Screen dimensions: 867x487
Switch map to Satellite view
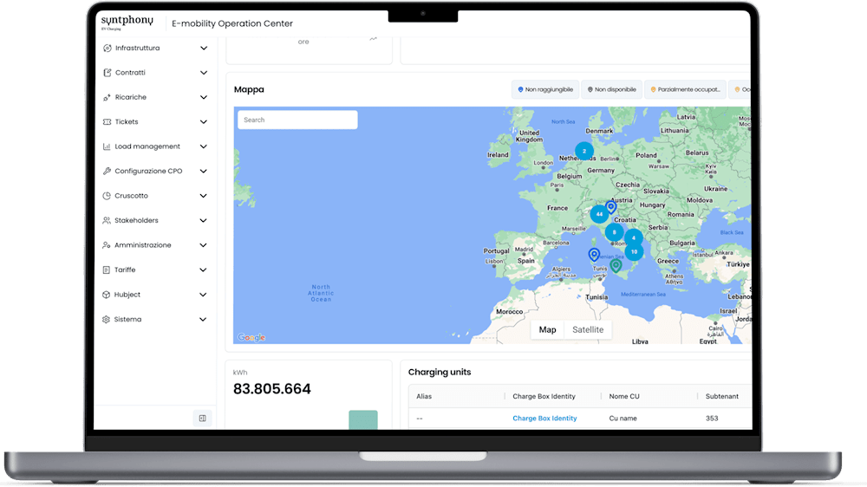tap(588, 329)
